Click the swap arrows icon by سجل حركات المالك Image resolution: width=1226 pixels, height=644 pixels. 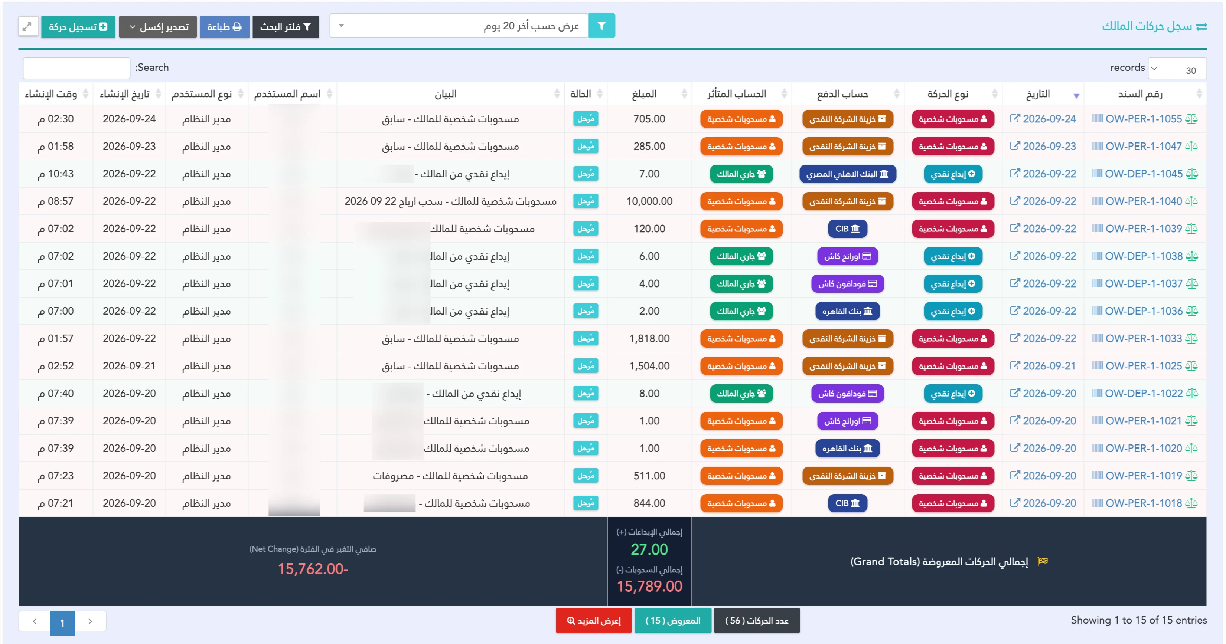click(x=1202, y=27)
